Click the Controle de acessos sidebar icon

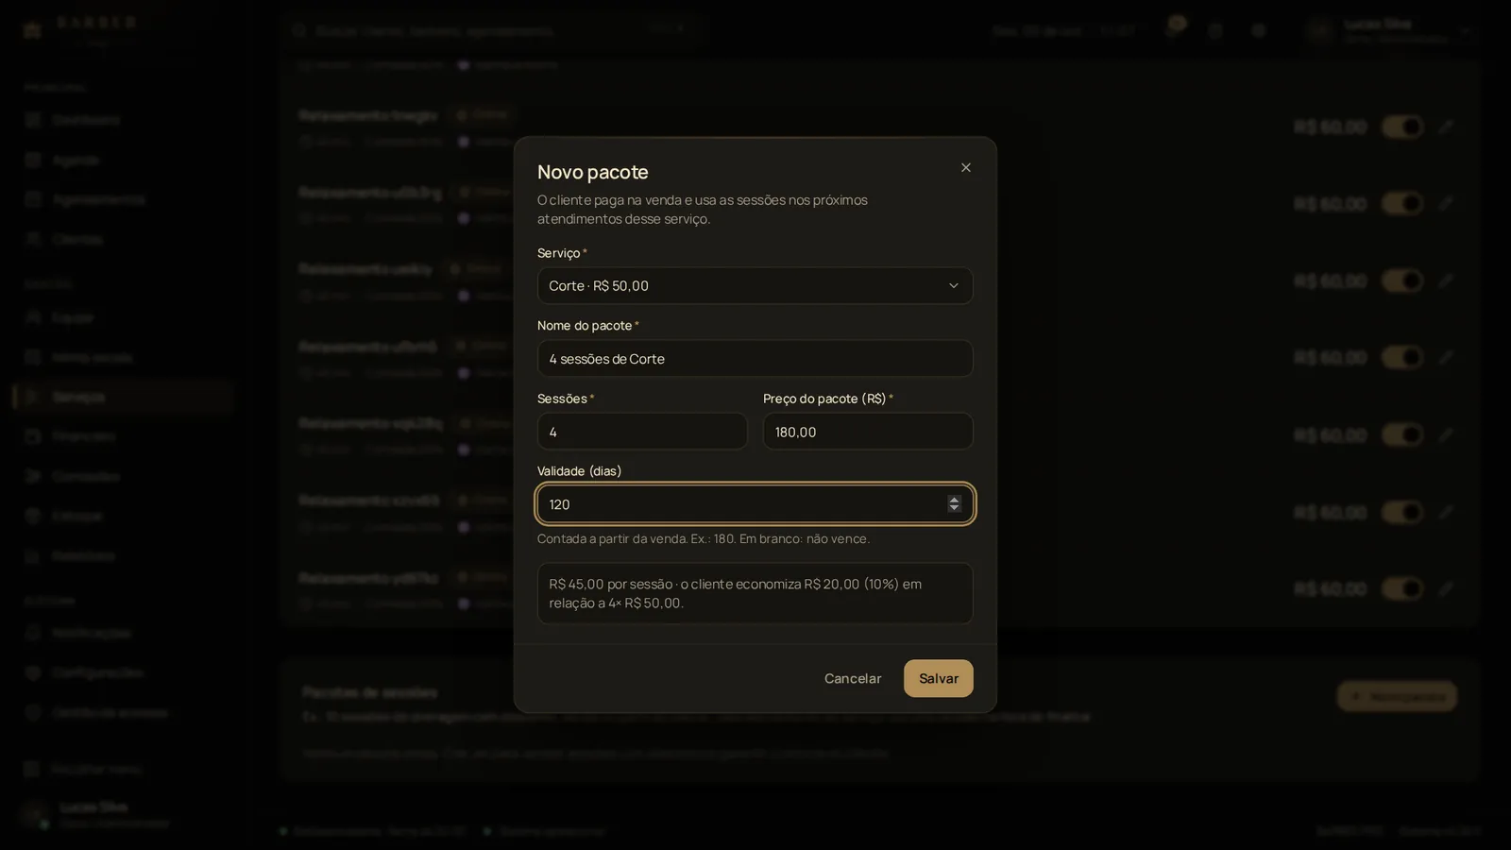(x=33, y=712)
